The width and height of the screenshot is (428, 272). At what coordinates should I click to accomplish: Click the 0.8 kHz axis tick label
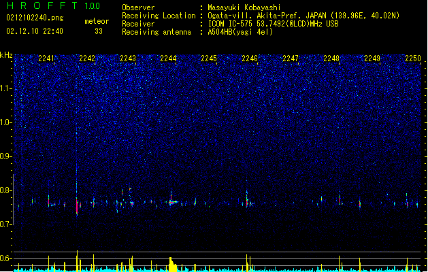5,190
